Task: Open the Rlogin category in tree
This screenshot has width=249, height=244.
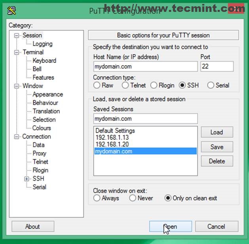Action: click(x=40, y=170)
